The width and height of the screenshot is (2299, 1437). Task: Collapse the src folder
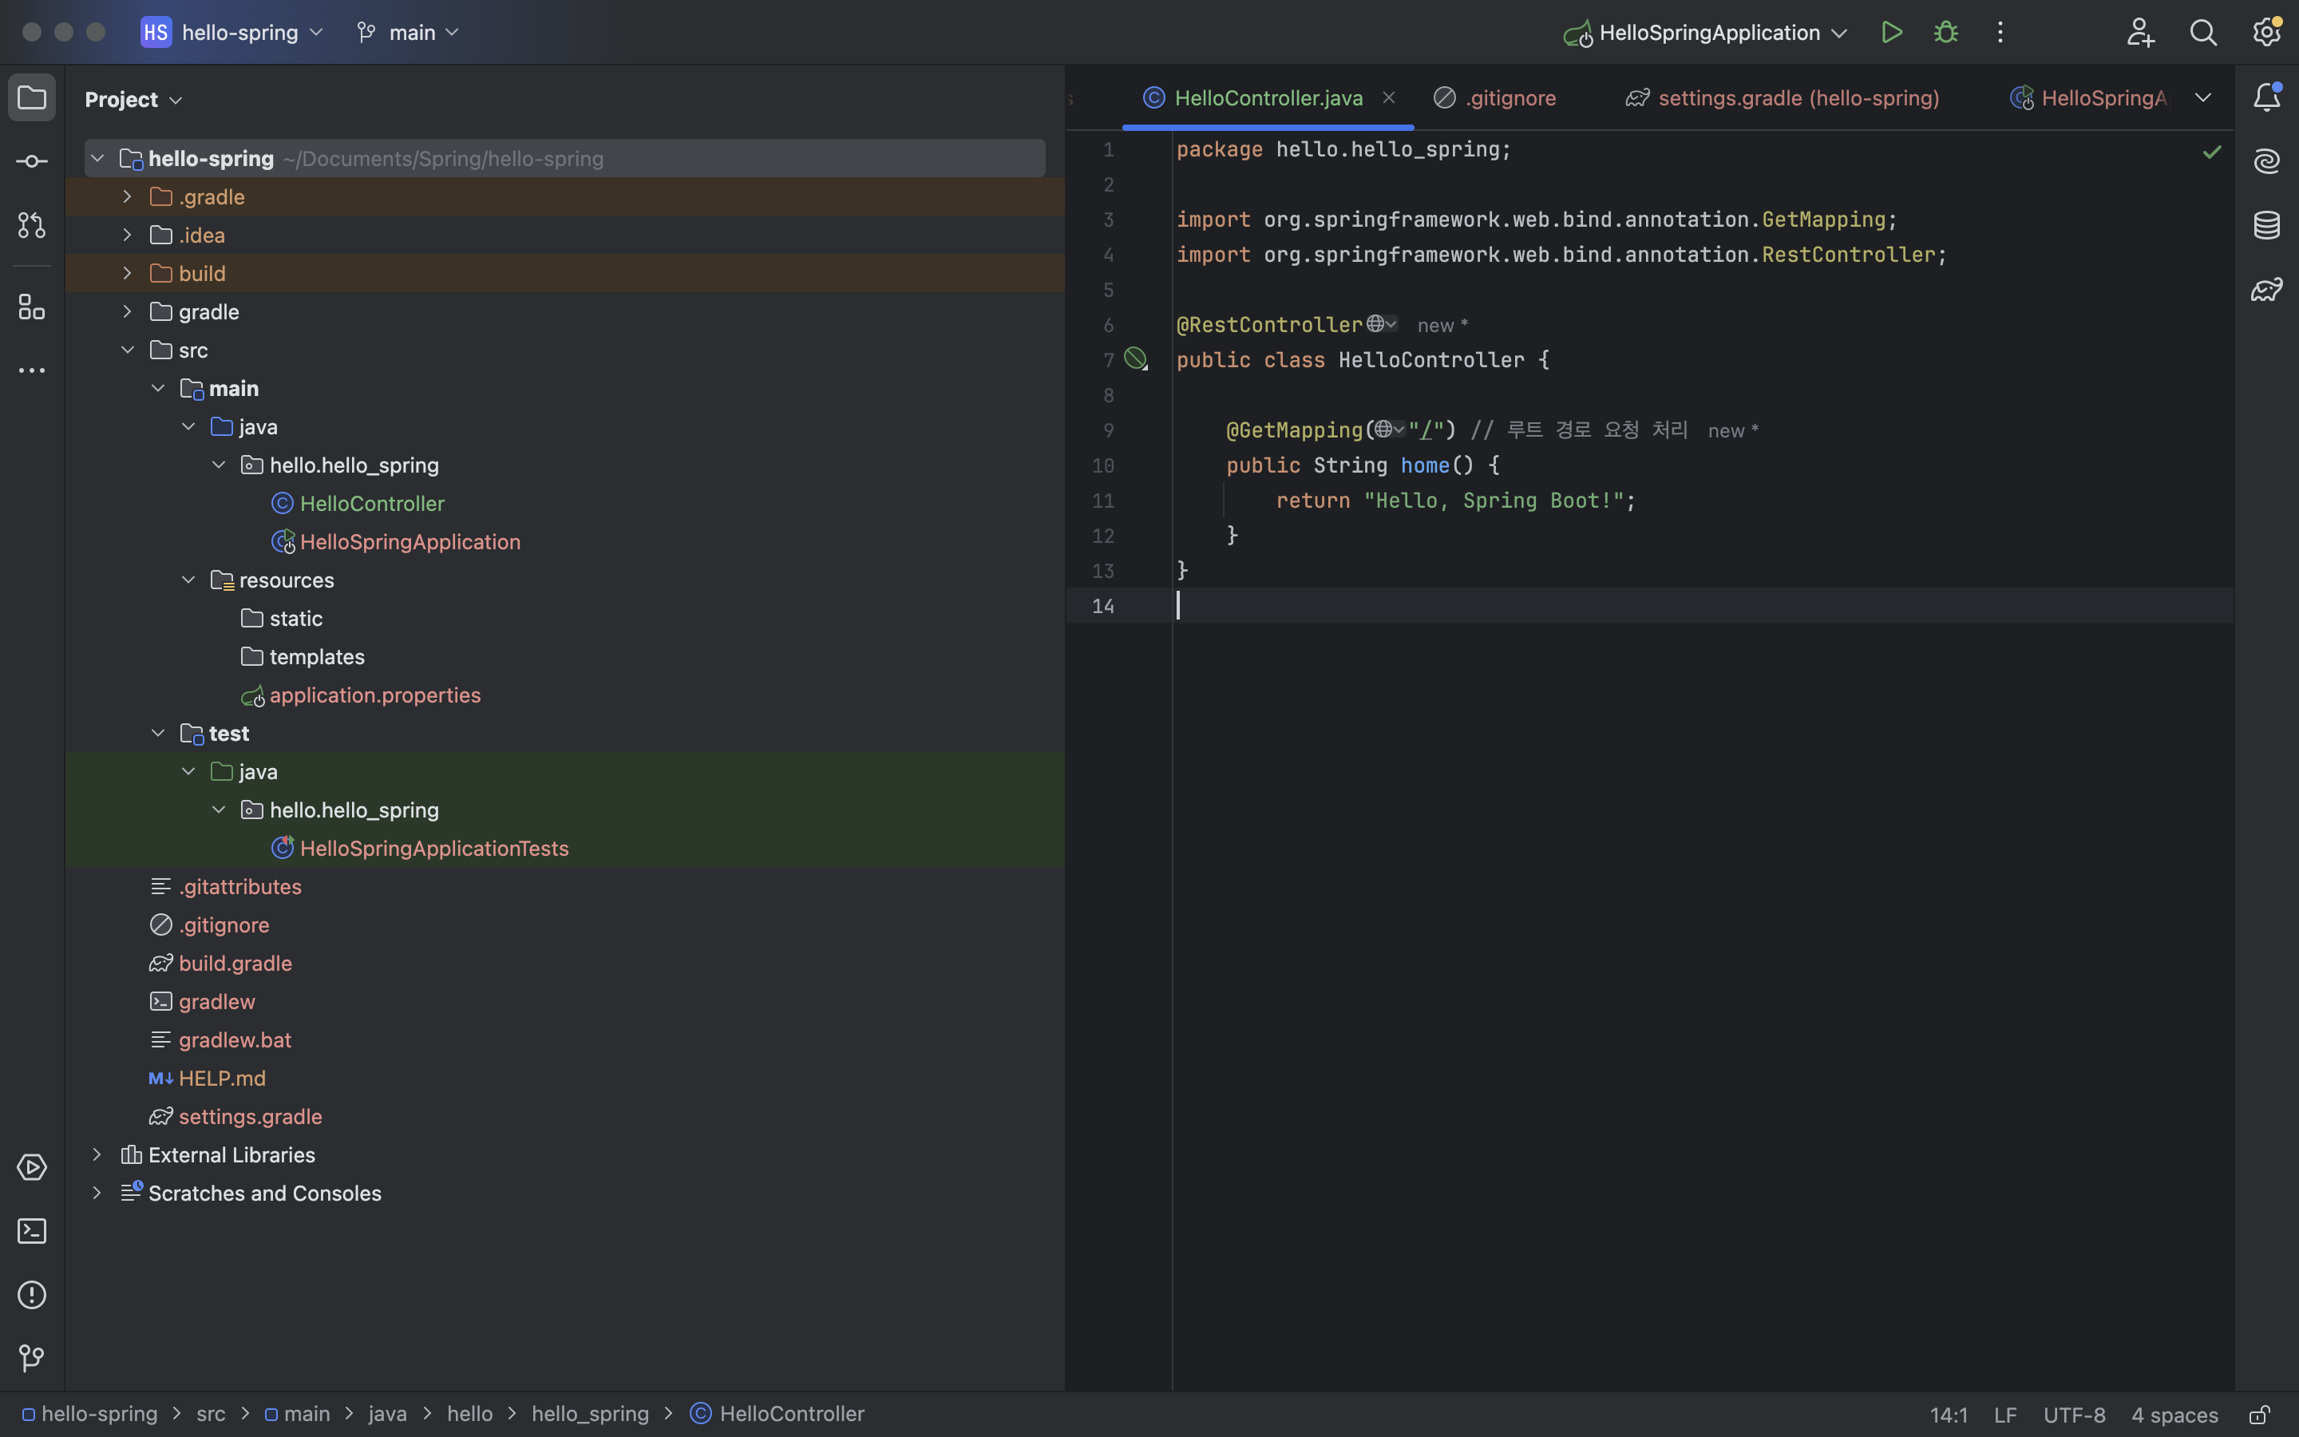pos(127,350)
